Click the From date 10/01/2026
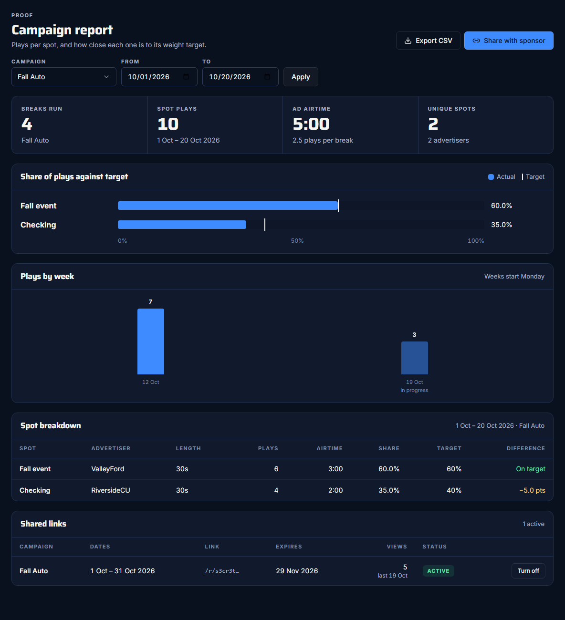Viewport: 565px width, 620px height. click(x=149, y=77)
